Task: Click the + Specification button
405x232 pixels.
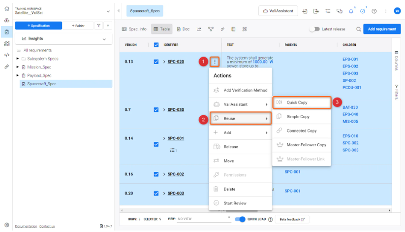Action: [38, 26]
